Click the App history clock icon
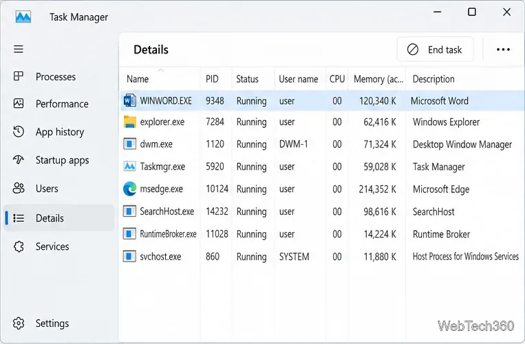 [19, 132]
